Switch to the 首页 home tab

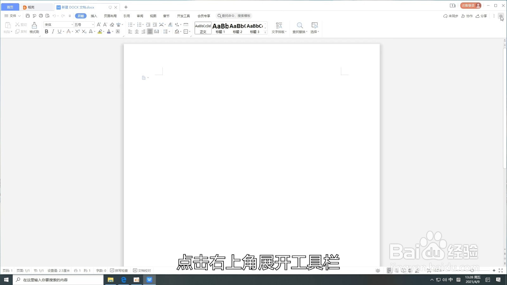point(10,7)
